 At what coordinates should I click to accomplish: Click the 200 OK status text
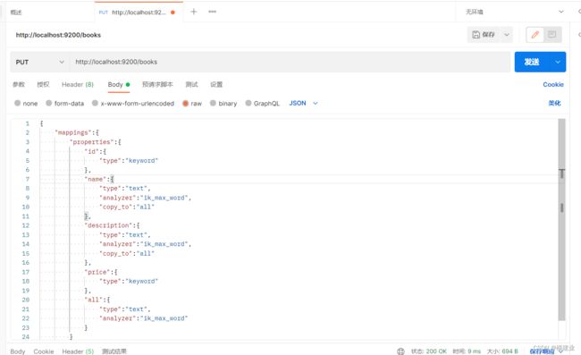pyautogui.click(x=436, y=351)
